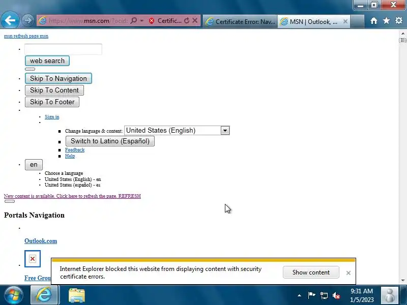Click the address bar search dropdown arrow
407x305 pixels.
(142, 20)
